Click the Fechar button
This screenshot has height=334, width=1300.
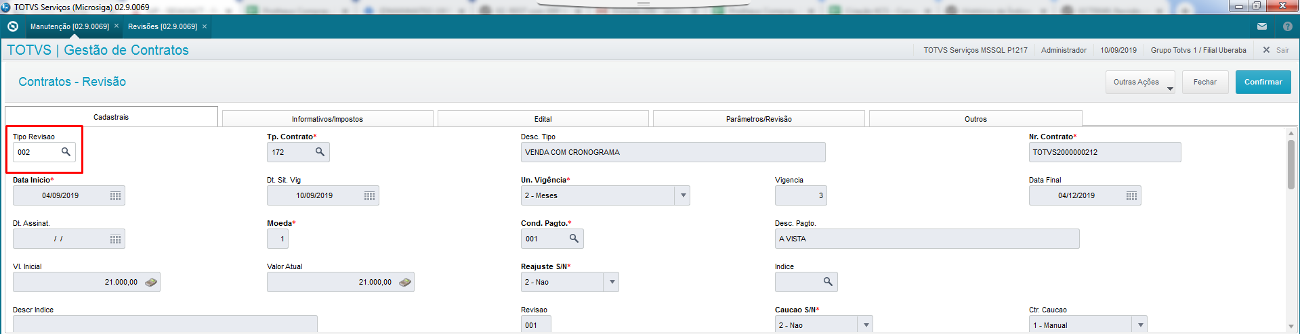click(1205, 82)
